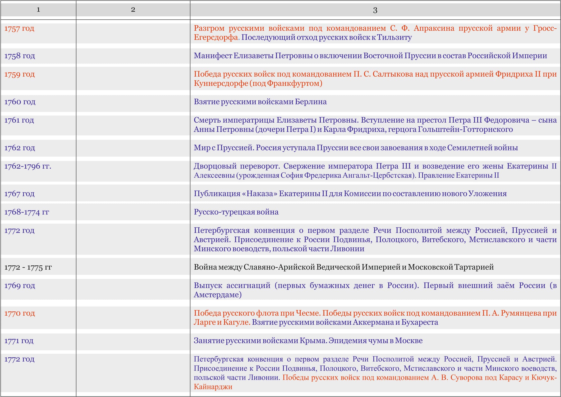Image resolution: width=561 pixels, height=397 pixels.
Task: Click the Салтыков victory at Куннерсдорф entry
Action: [375, 79]
